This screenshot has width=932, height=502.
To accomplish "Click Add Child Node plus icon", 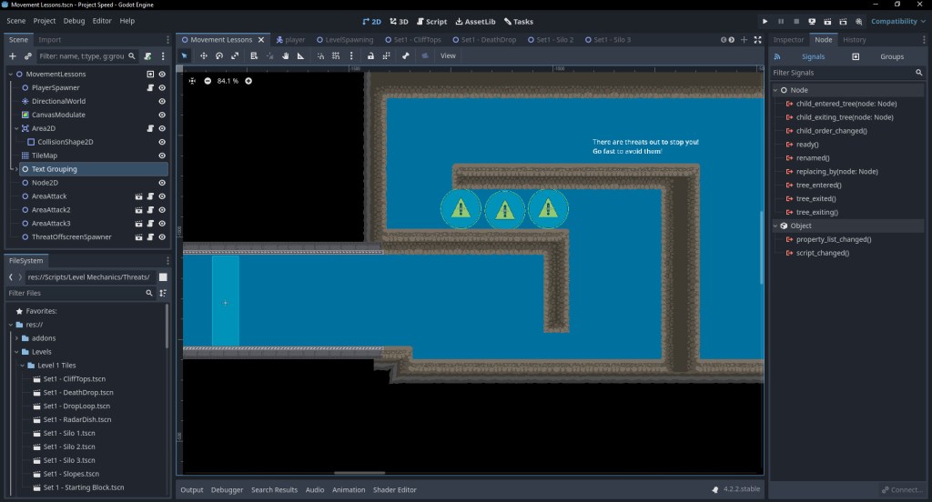I will [13, 56].
